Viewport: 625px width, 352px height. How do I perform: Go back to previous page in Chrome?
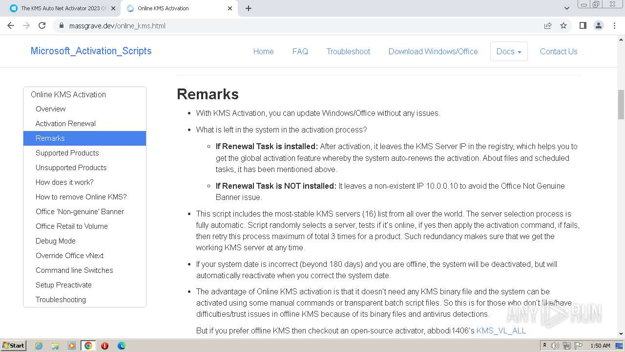(11, 25)
